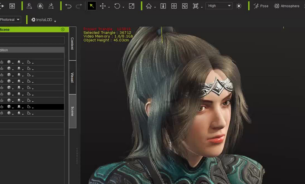Click cube icon in the closed-padlock row
This screenshot has height=184, width=305.
(x=9, y=113)
